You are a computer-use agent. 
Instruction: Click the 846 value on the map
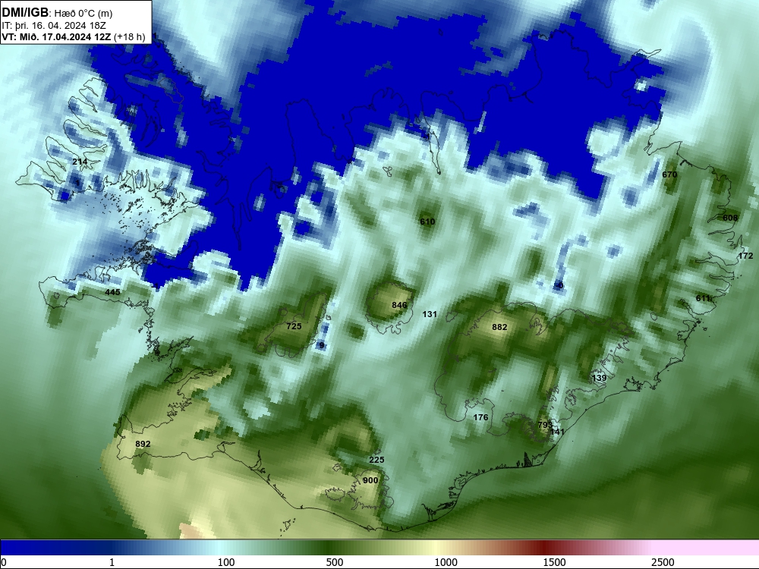[x=399, y=305]
